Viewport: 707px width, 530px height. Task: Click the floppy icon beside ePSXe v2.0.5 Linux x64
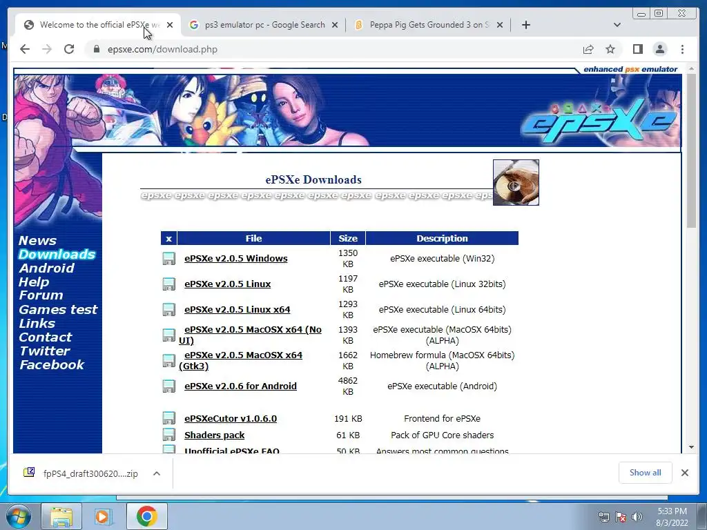click(x=168, y=310)
